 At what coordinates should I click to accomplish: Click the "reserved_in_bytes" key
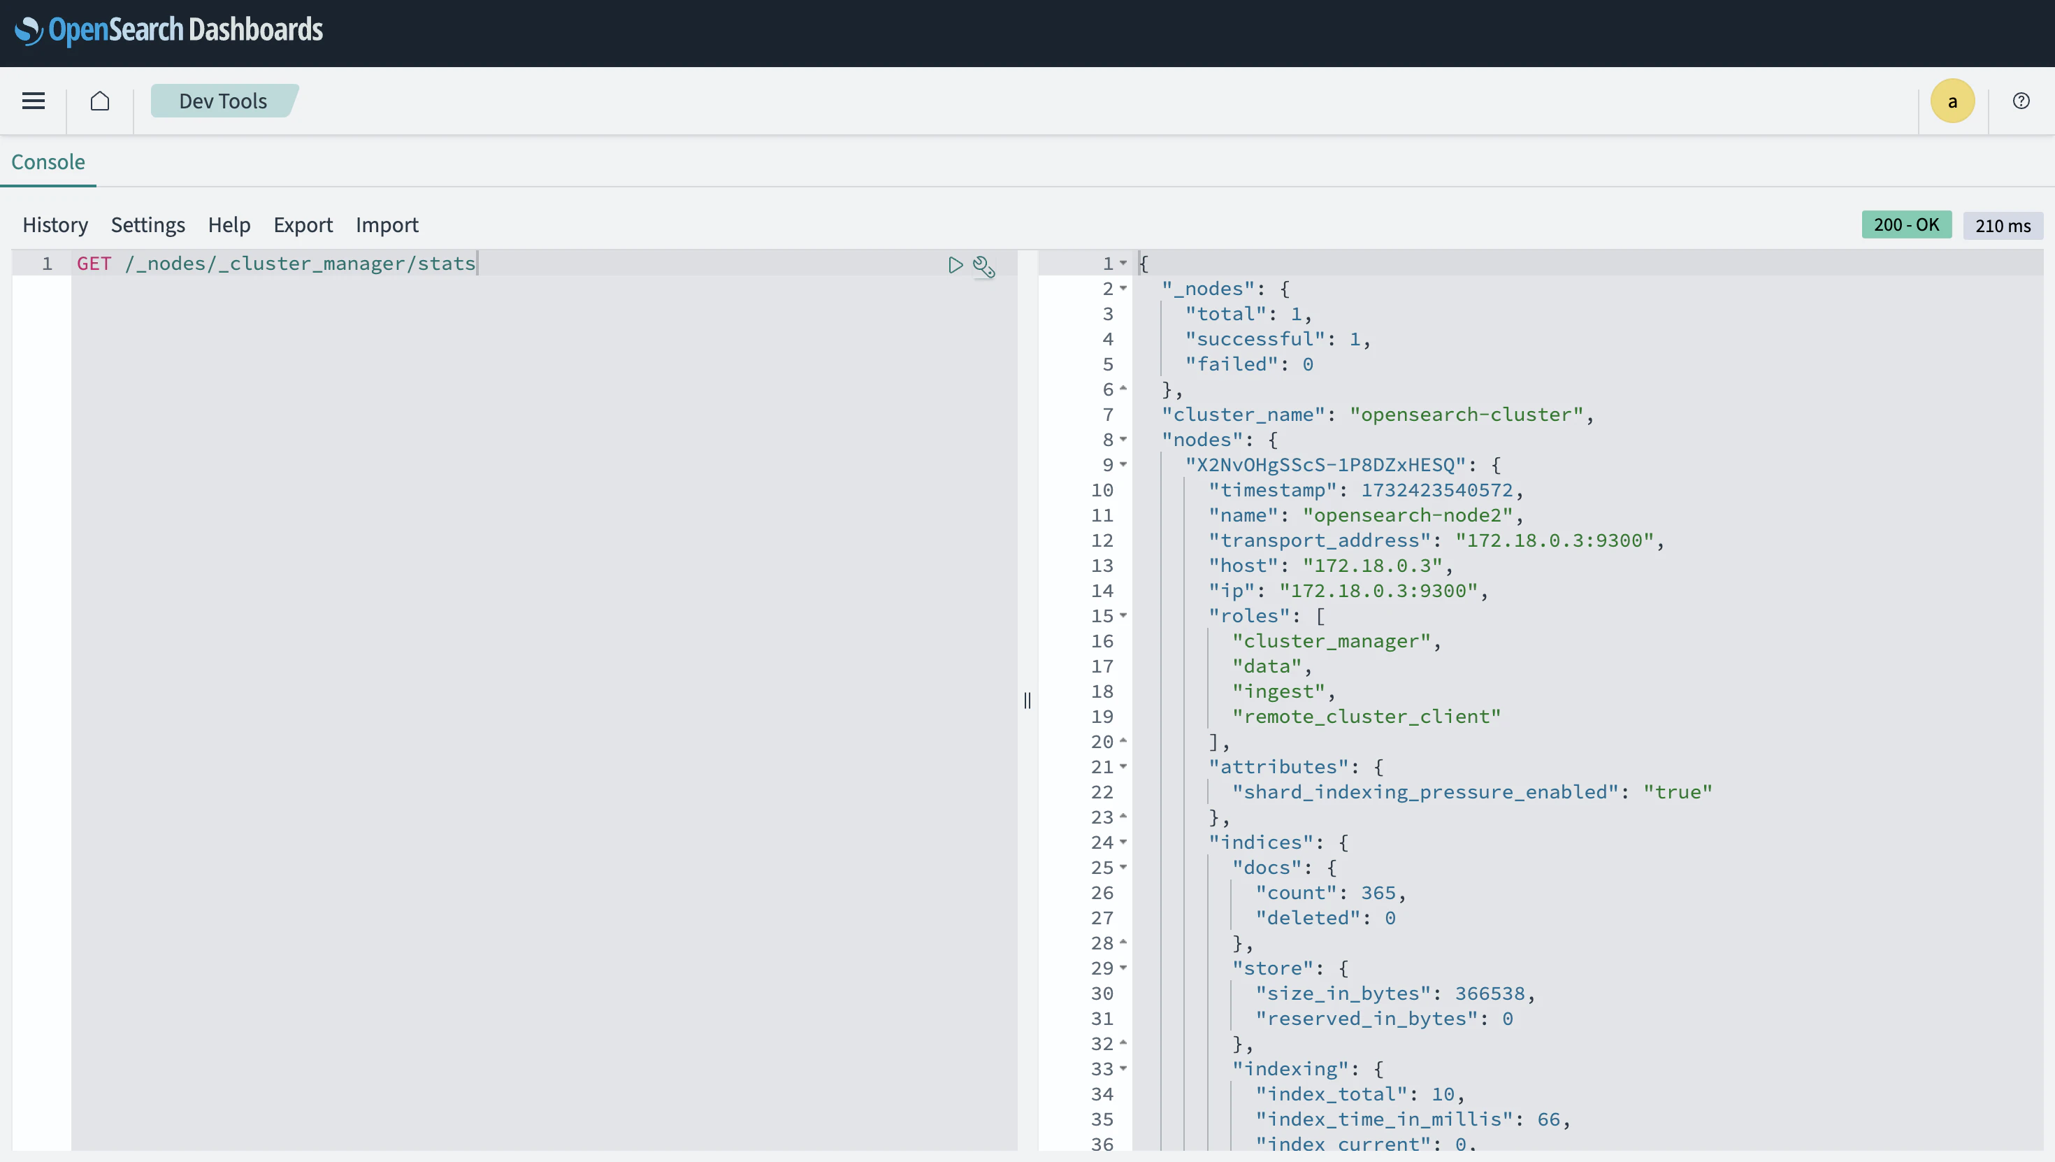click(1367, 1019)
